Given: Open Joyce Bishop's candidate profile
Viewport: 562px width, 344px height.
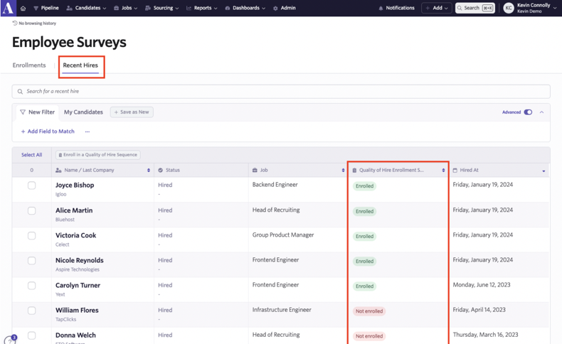Looking at the screenshot, I should (x=75, y=185).
